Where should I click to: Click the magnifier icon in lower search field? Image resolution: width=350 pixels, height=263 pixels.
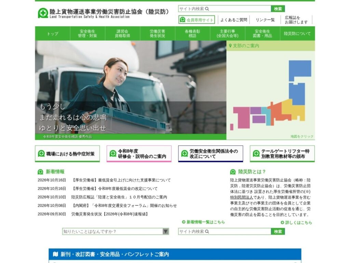207,231
